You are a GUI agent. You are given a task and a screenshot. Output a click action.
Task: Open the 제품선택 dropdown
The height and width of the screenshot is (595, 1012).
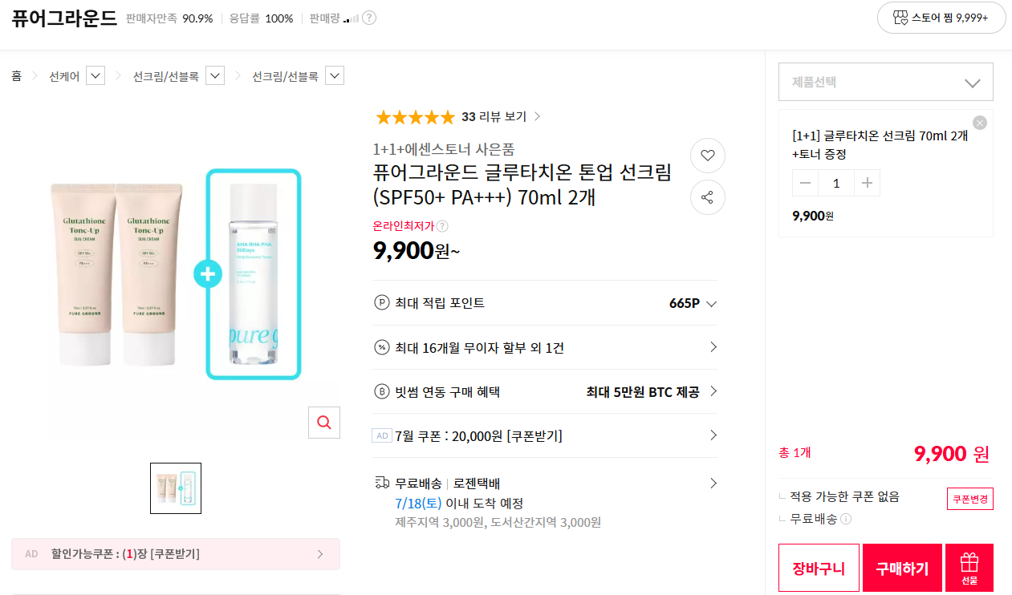[886, 82]
